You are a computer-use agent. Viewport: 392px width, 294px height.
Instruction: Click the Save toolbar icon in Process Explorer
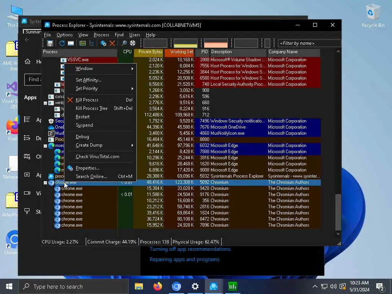(50, 43)
